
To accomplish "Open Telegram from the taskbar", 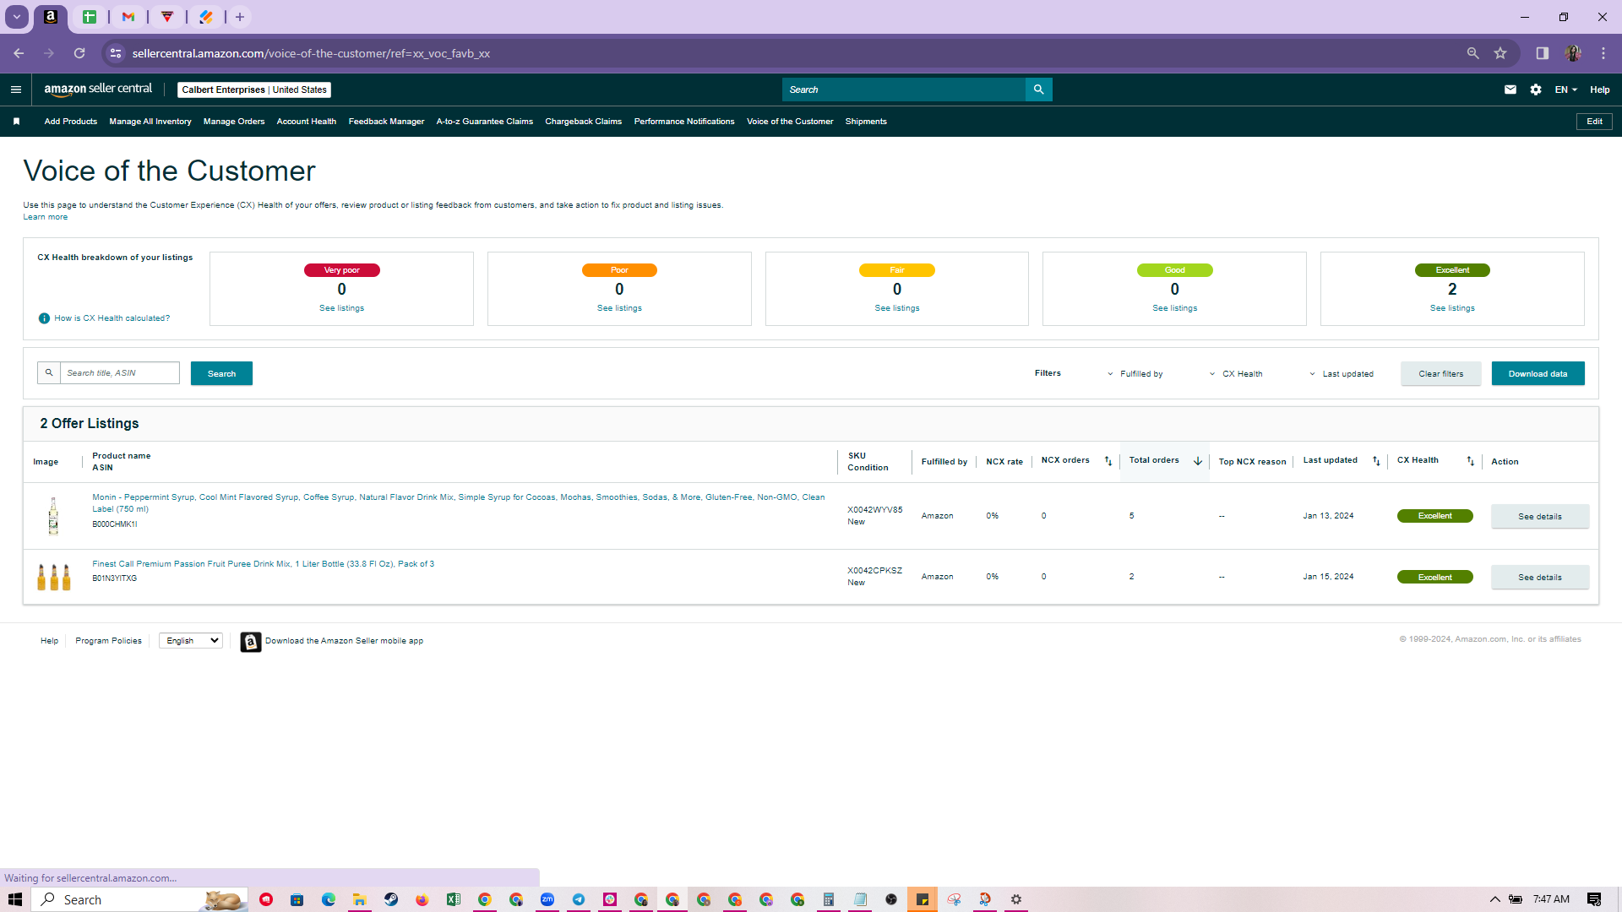I will (x=579, y=899).
